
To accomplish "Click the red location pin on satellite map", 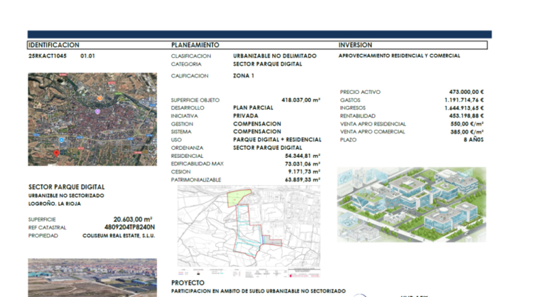I will (x=57, y=153).
